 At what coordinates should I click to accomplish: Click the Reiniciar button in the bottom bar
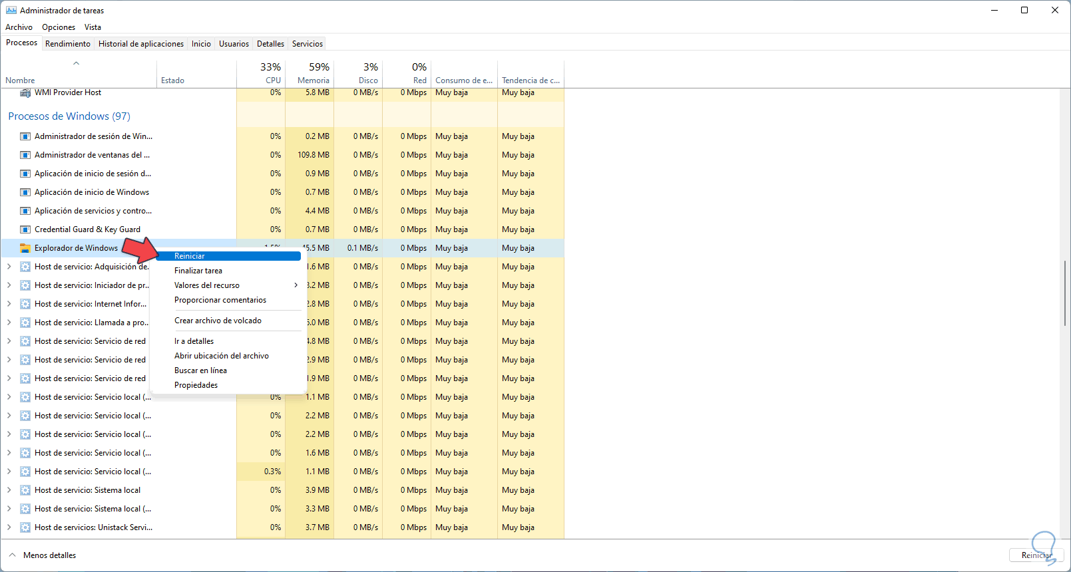(x=1036, y=555)
